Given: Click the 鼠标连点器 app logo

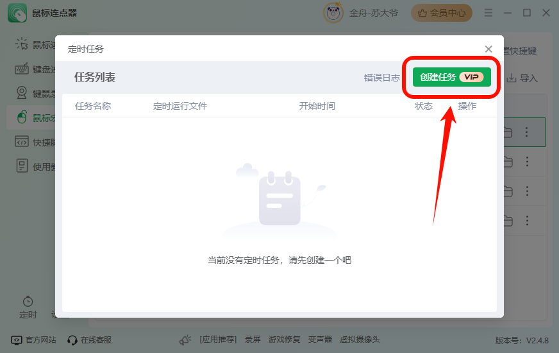Looking at the screenshot, I should [x=17, y=13].
